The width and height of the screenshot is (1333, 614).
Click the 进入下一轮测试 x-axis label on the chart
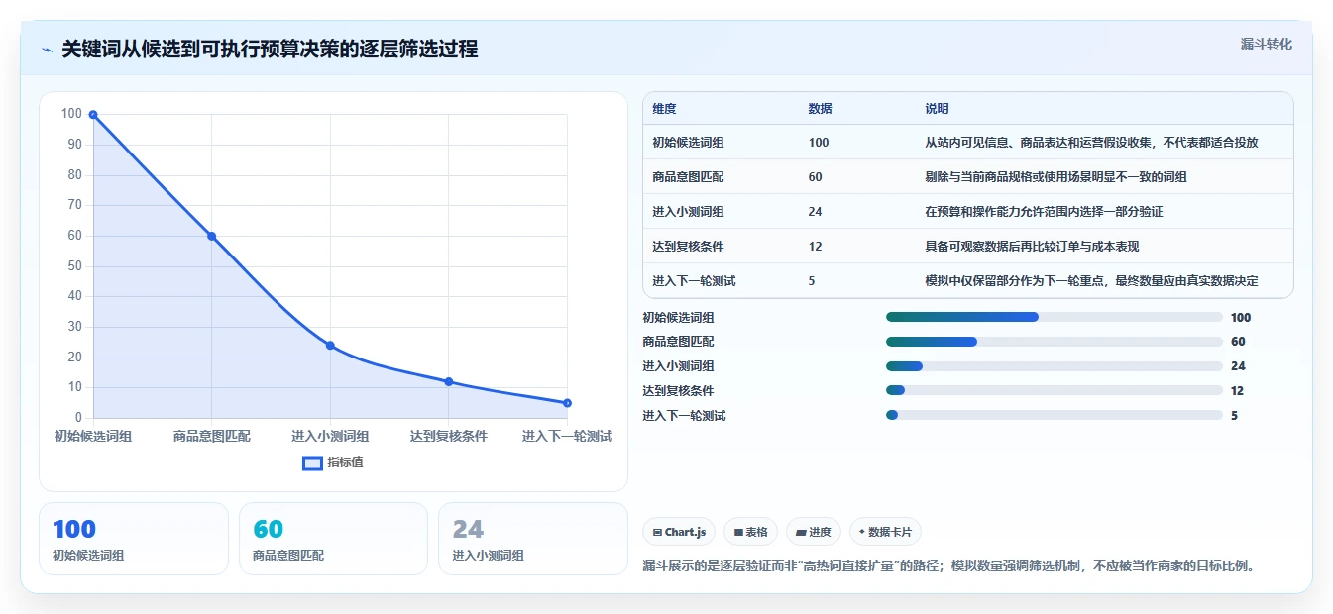tap(567, 436)
